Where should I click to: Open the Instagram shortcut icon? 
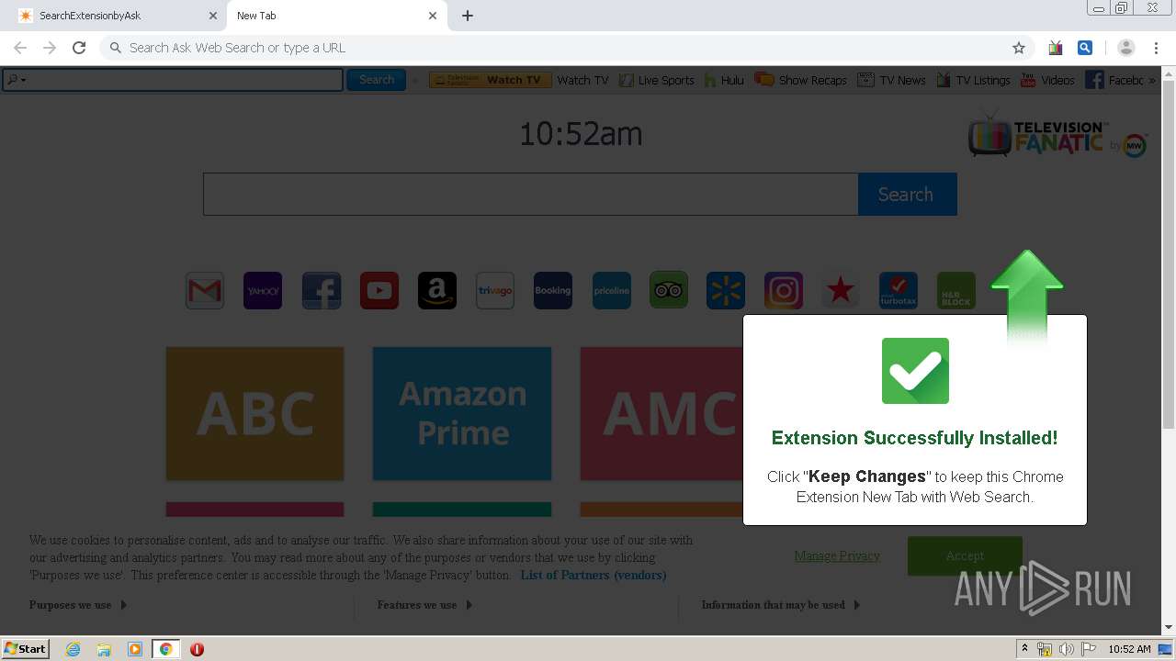[x=784, y=291]
